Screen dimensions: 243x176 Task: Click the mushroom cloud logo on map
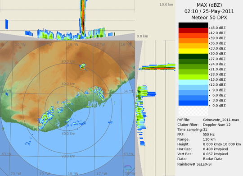click(x=128, y=168)
